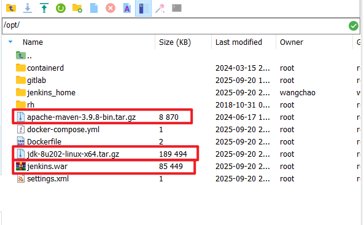Sort files by Owner column

[x=292, y=42]
